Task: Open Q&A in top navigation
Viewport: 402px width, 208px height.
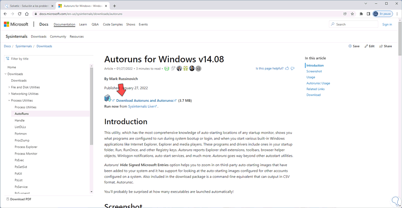Action: 95,25
